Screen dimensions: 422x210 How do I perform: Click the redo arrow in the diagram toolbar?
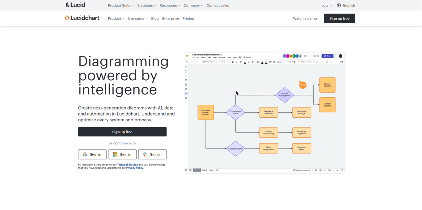click(192, 62)
